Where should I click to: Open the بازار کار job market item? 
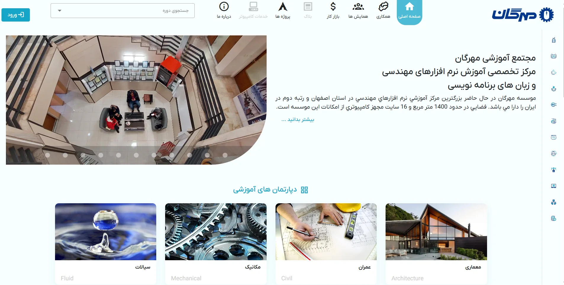coord(333,11)
